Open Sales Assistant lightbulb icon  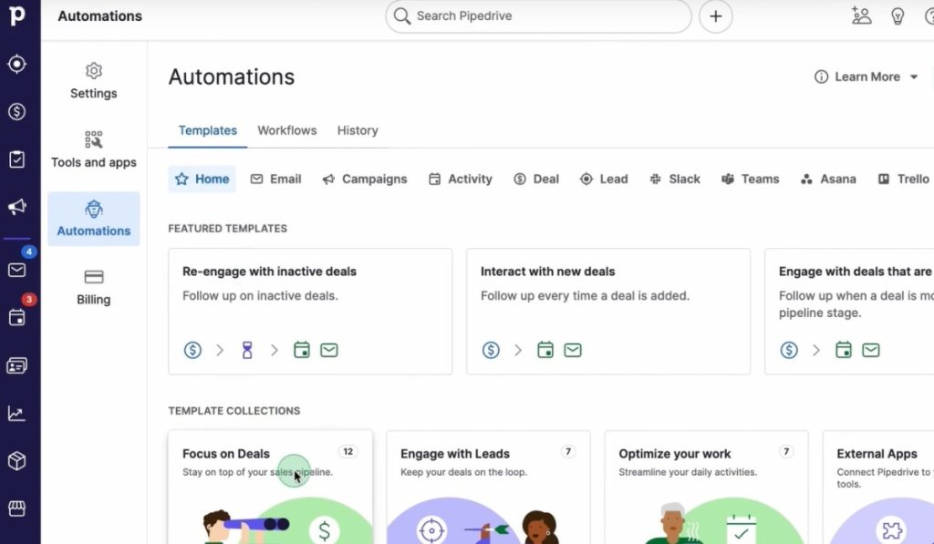tap(898, 16)
